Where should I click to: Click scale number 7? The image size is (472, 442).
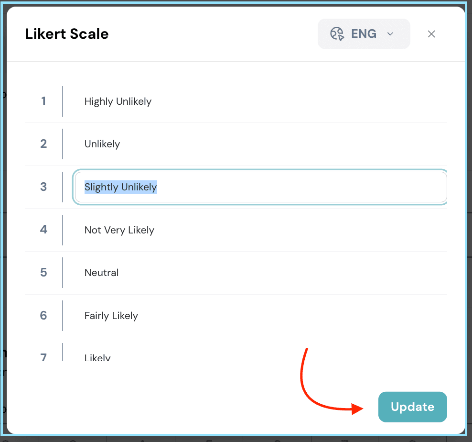tap(43, 357)
